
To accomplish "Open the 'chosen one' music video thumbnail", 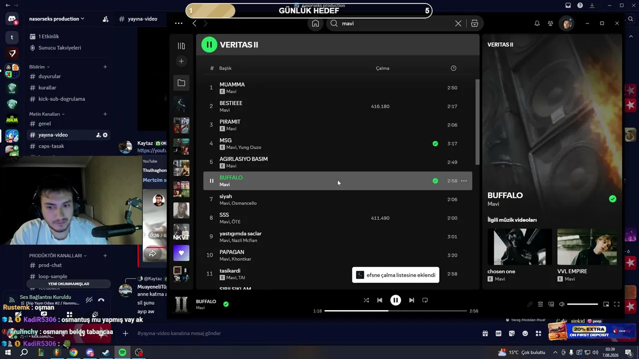I will (x=520, y=247).
